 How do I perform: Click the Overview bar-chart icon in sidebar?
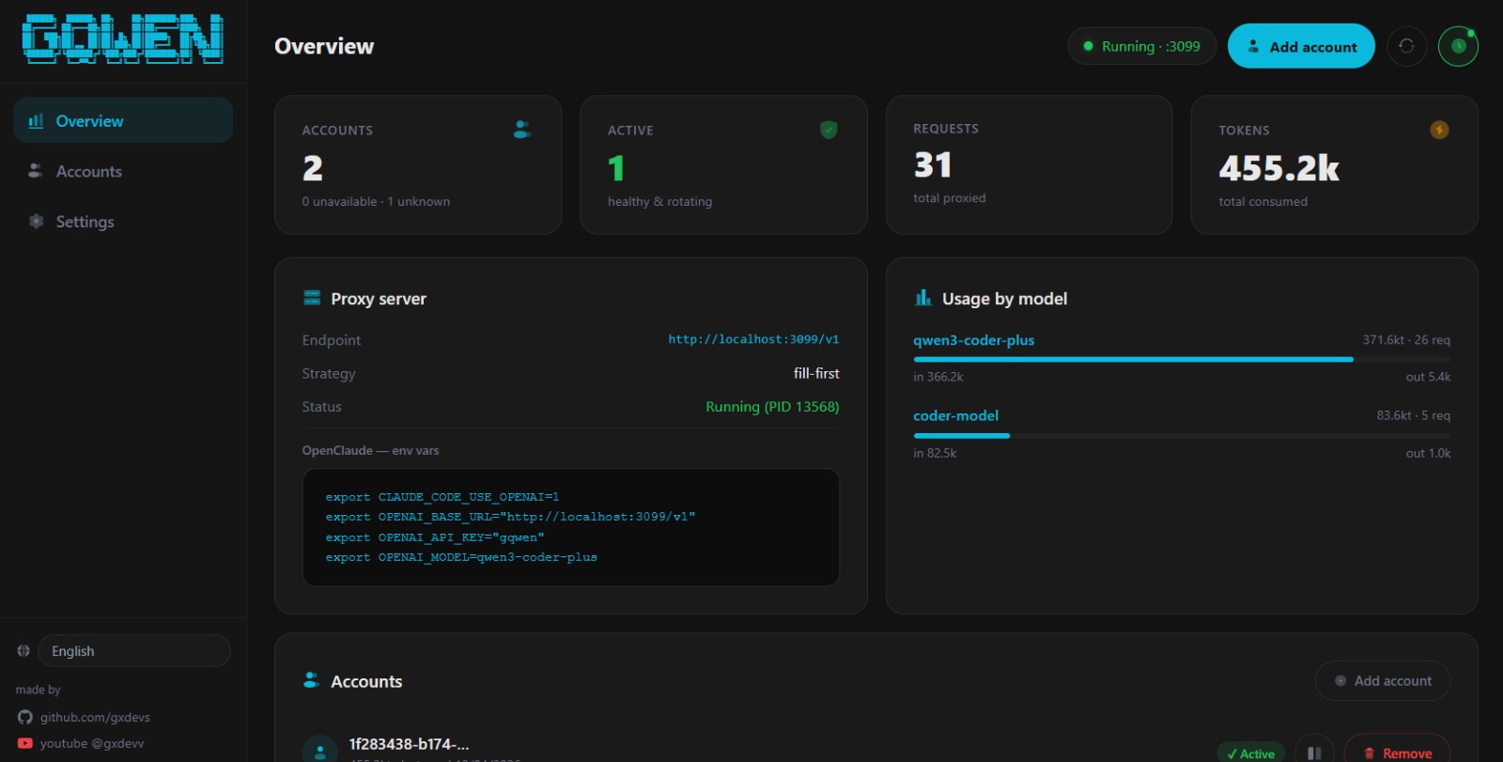(x=36, y=120)
